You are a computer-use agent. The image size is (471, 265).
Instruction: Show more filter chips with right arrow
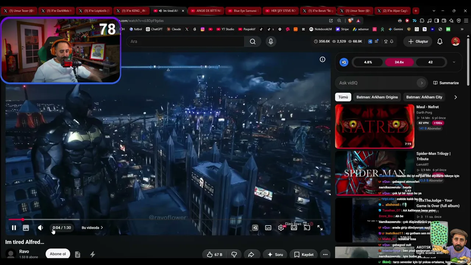click(x=456, y=97)
